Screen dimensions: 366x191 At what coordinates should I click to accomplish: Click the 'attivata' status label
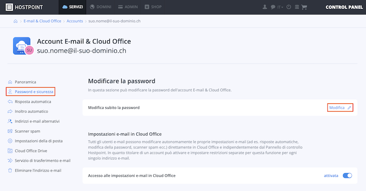[331, 175]
